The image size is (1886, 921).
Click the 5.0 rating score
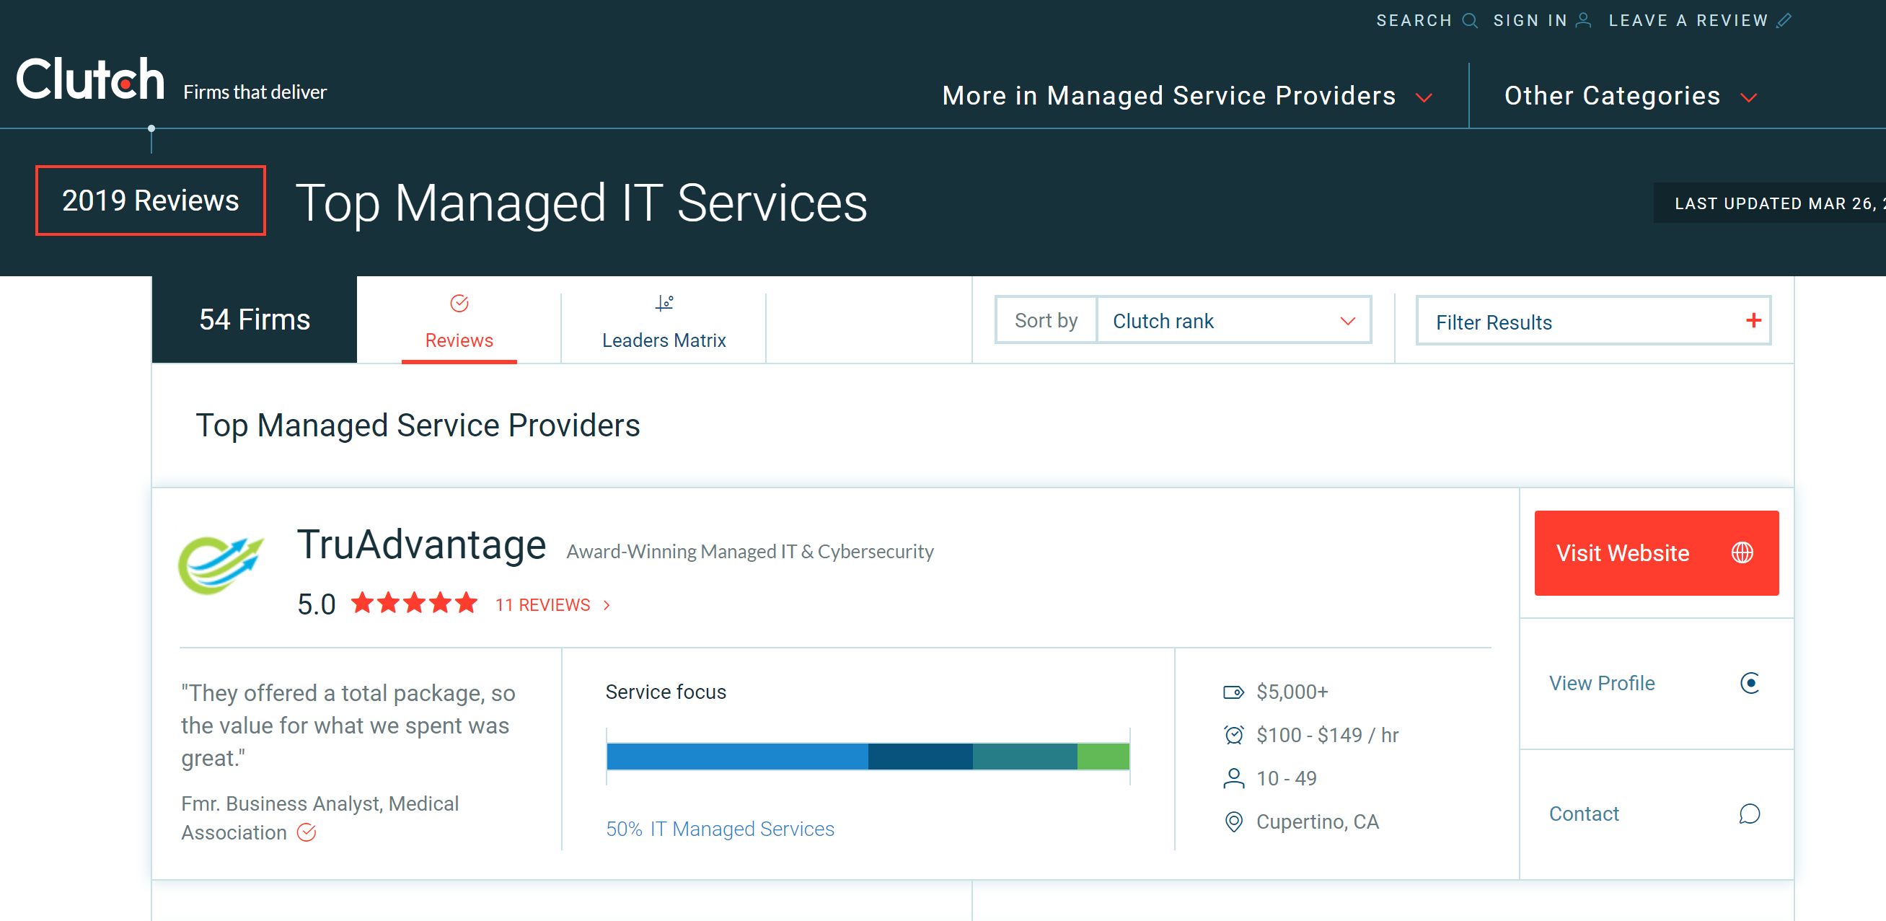pos(317,604)
